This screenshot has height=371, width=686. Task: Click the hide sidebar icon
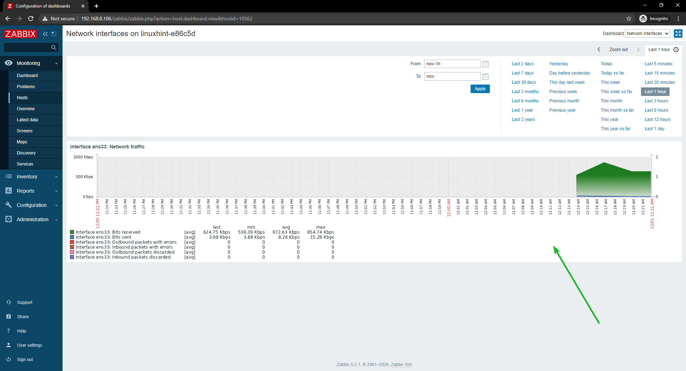(x=54, y=34)
